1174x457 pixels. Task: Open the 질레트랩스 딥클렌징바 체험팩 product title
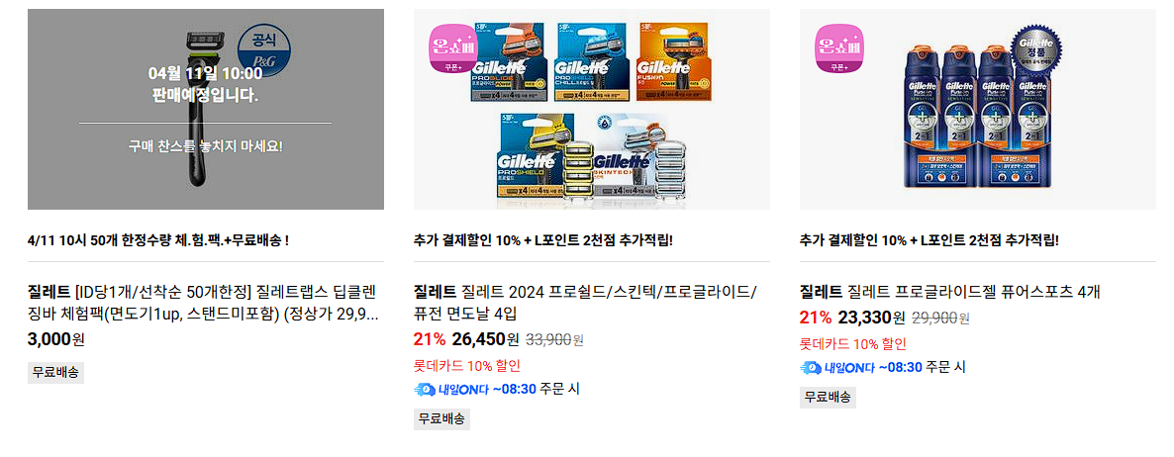click(x=203, y=302)
